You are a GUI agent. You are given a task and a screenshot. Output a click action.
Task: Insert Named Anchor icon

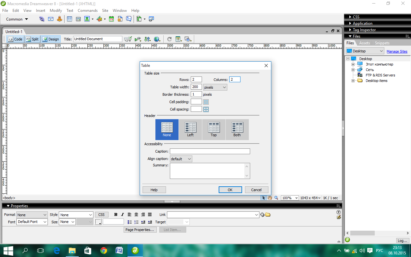[x=59, y=19]
